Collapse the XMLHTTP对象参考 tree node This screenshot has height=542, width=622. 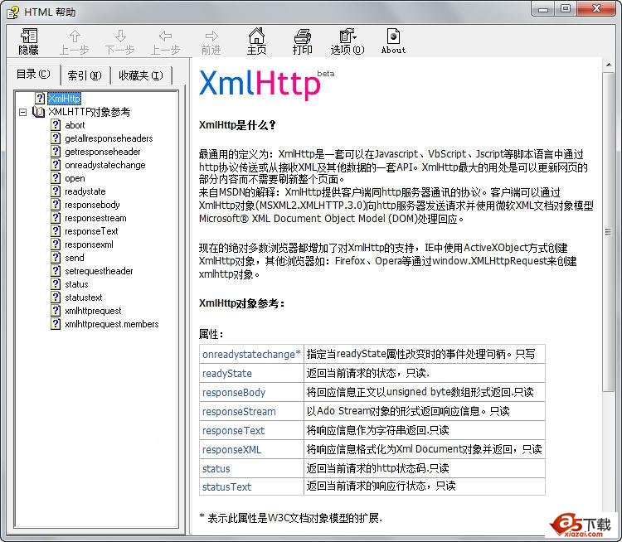point(23,112)
